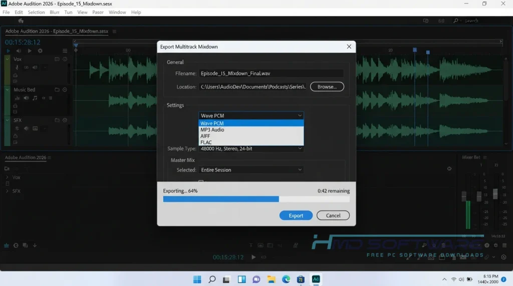The height and width of the screenshot is (286, 513).
Task: Select FLAC from the format list
Action: 251,142
